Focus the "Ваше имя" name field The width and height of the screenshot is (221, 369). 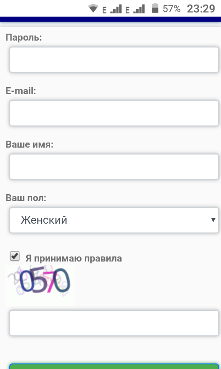click(114, 167)
